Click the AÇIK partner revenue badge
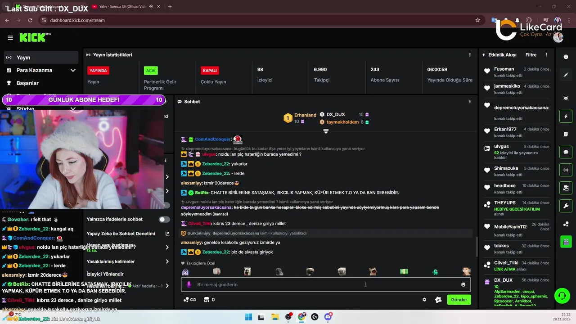The image size is (576, 324). (151, 71)
